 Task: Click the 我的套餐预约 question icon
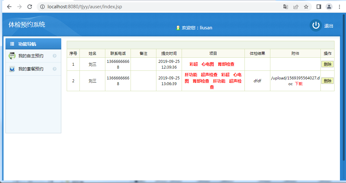point(12,69)
